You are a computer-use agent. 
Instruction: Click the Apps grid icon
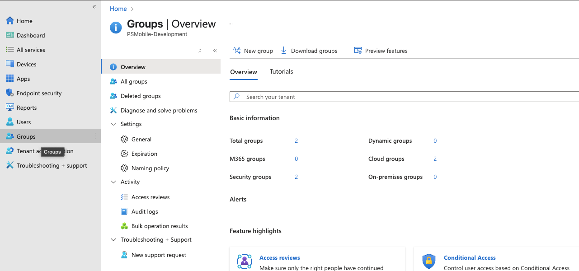tap(9, 79)
